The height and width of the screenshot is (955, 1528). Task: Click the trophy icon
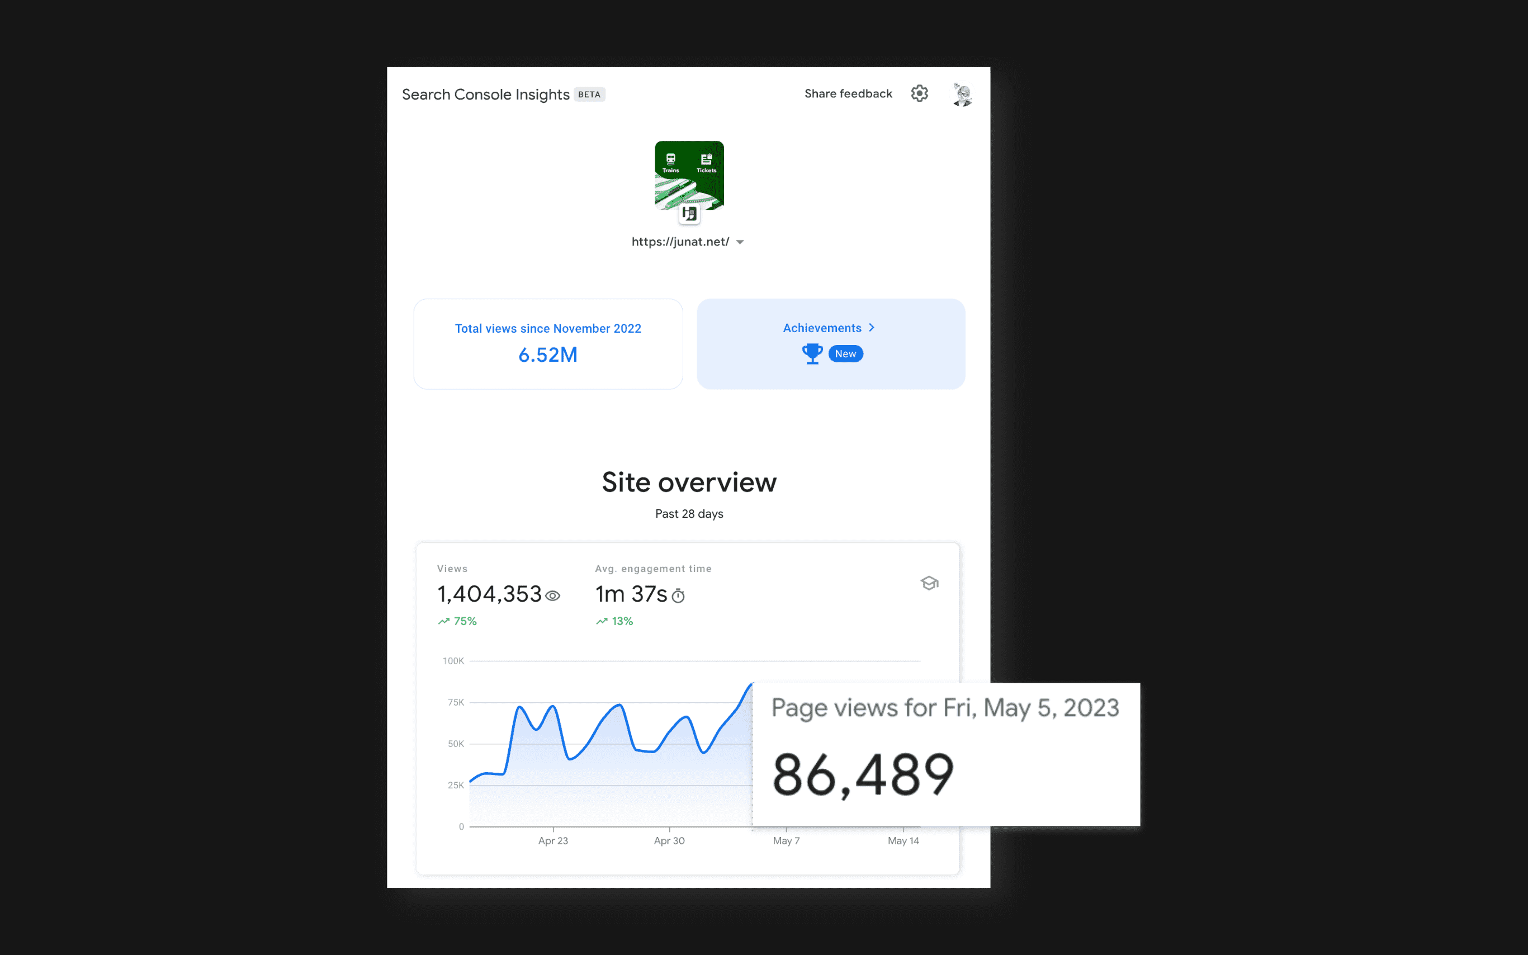point(812,354)
